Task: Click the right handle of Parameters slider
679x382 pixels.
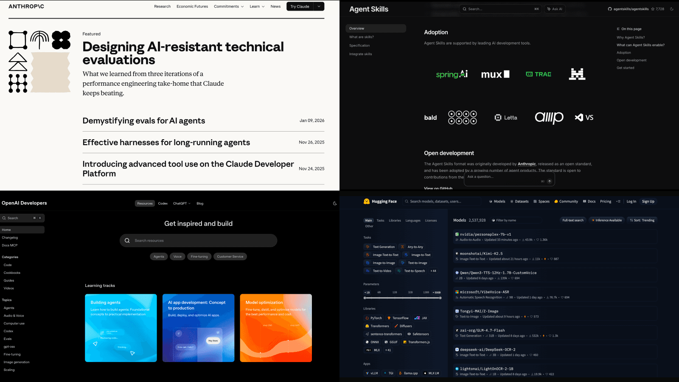Action: click(440, 298)
